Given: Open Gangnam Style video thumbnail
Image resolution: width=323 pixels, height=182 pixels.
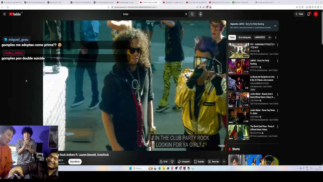Looking at the screenshot, I should point(239,50).
